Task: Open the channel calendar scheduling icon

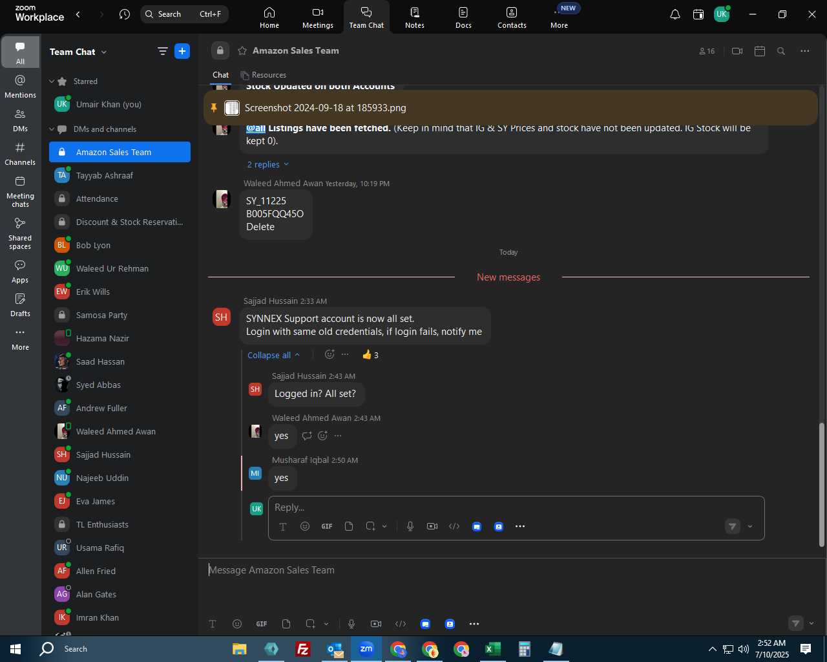Action: point(760,51)
